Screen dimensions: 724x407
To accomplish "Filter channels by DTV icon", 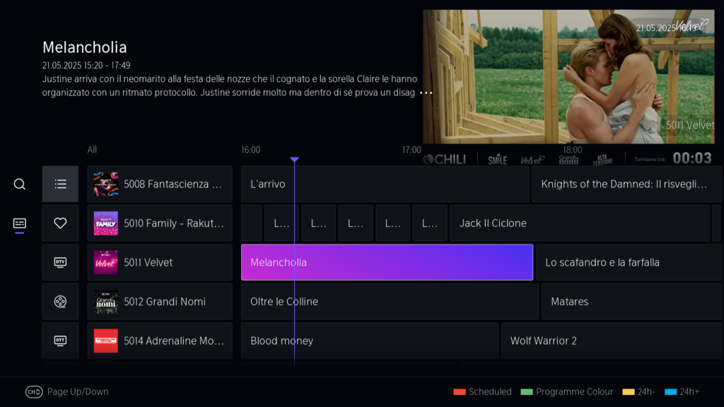I will click(60, 263).
